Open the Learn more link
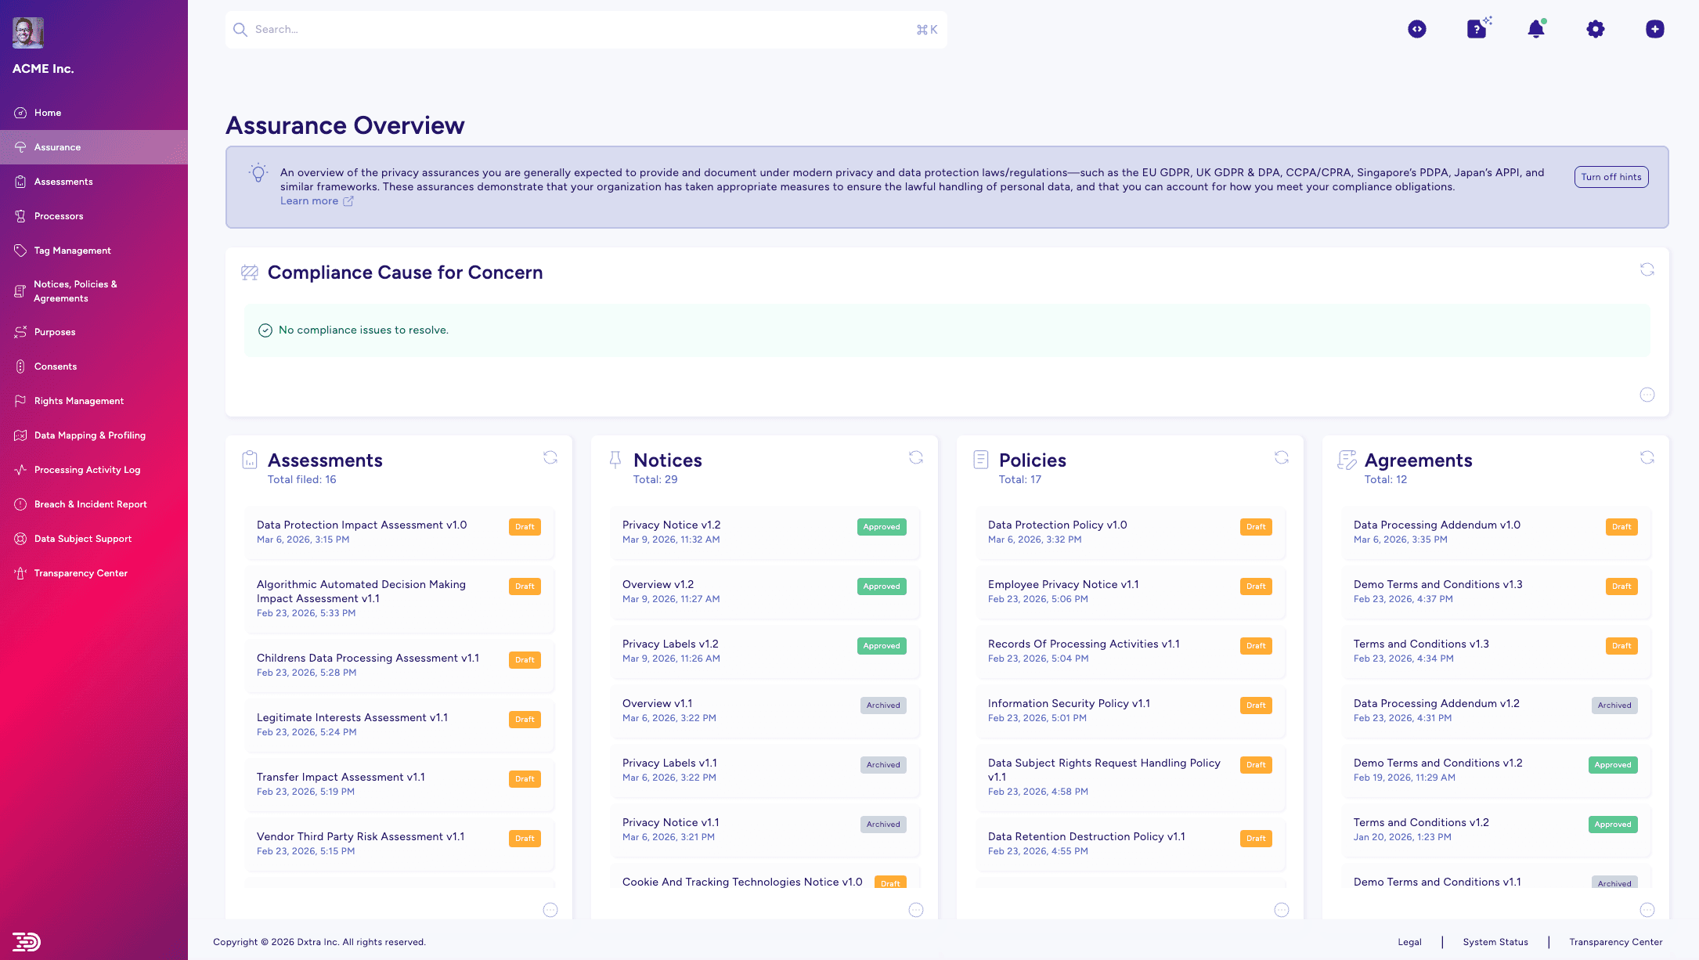The height and width of the screenshot is (960, 1699). point(309,201)
